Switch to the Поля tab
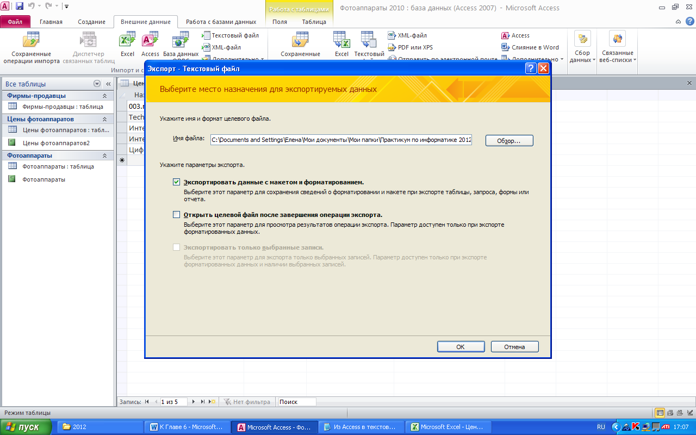The image size is (696, 435). [x=280, y=22]
